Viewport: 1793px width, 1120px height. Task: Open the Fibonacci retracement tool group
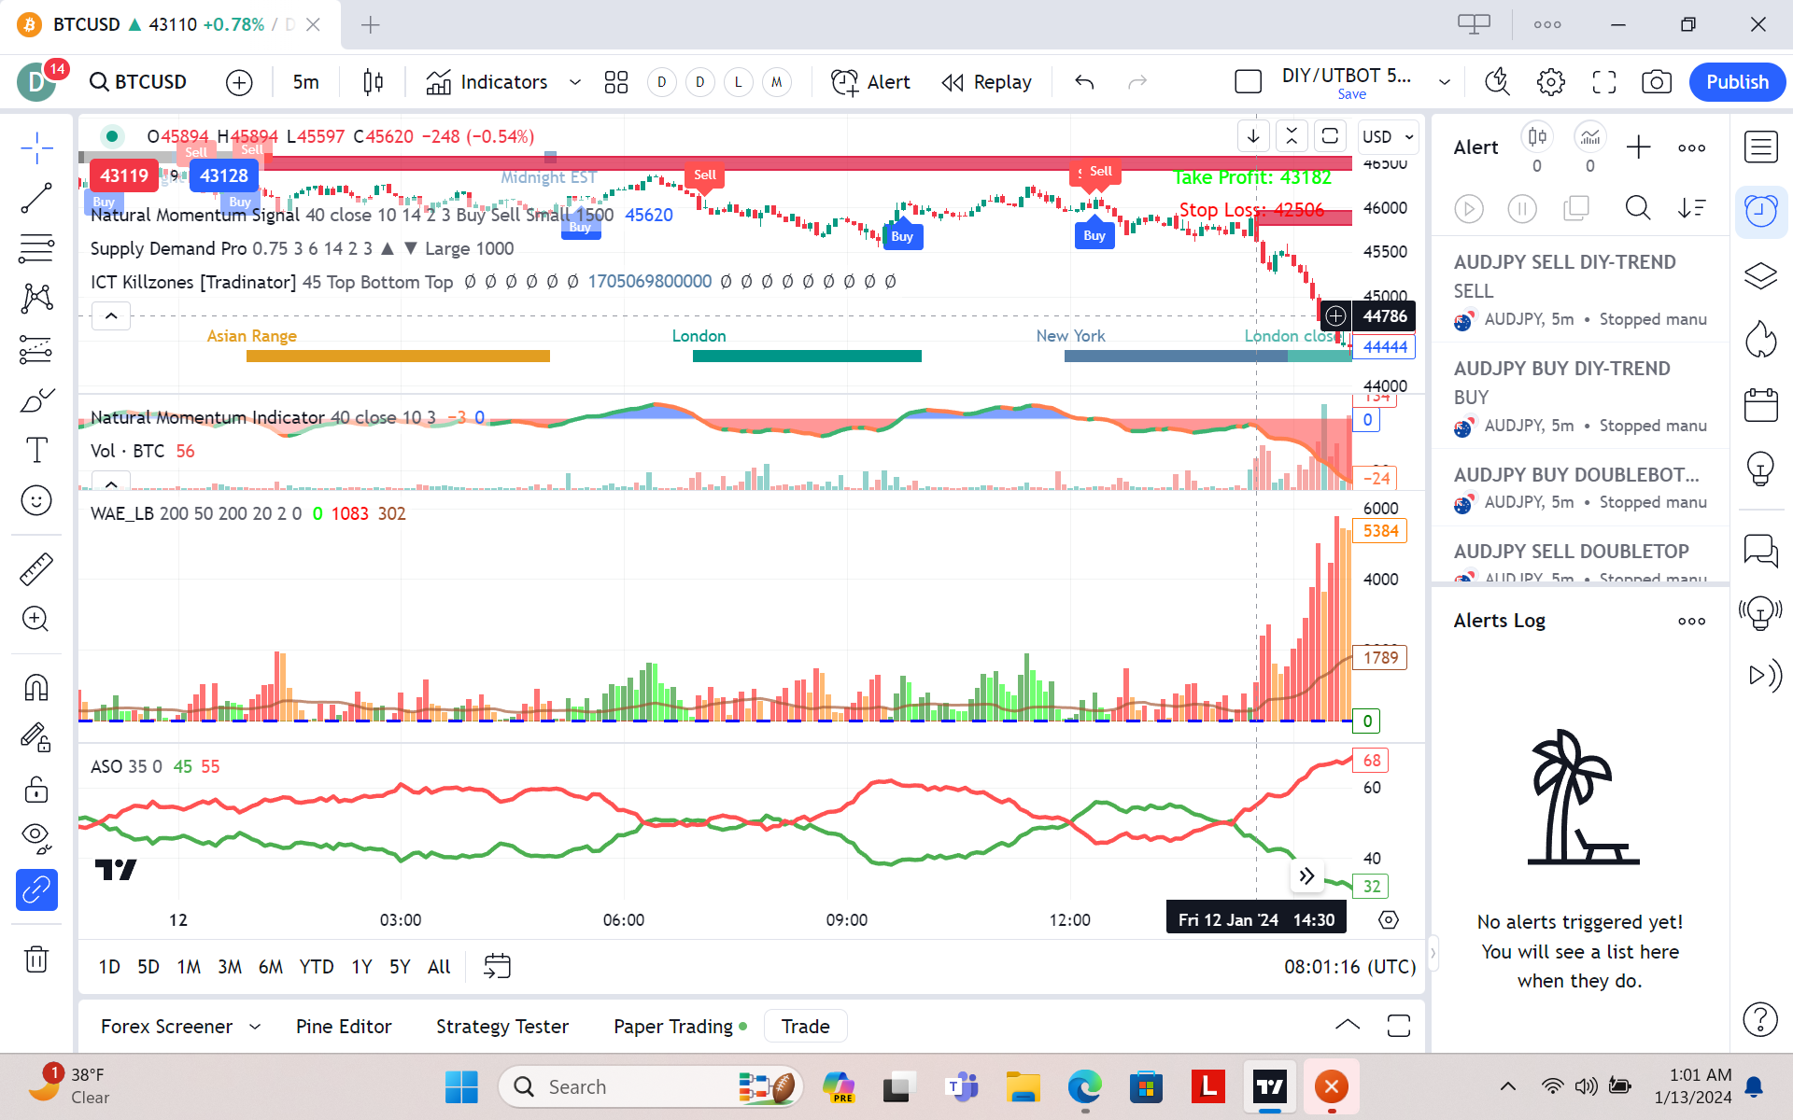click(x=36, y=248)
